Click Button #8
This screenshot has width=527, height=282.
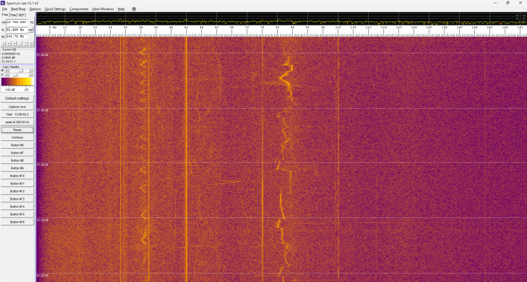tap(17, 161)
